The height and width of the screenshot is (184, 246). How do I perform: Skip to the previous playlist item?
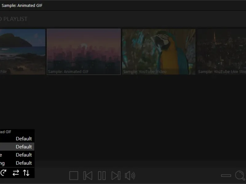88,175
